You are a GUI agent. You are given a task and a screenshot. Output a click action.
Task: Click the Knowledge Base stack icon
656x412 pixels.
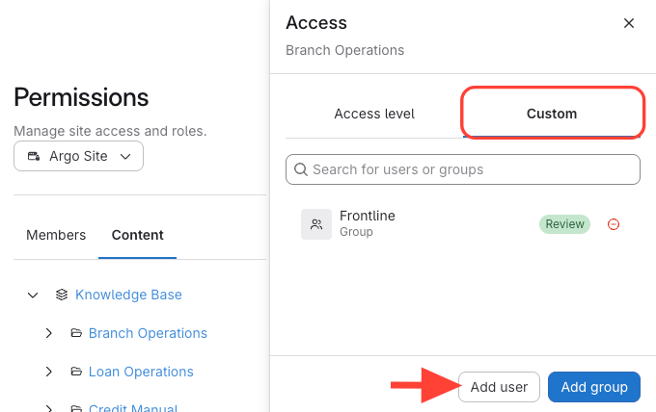[x=62, y=295]
